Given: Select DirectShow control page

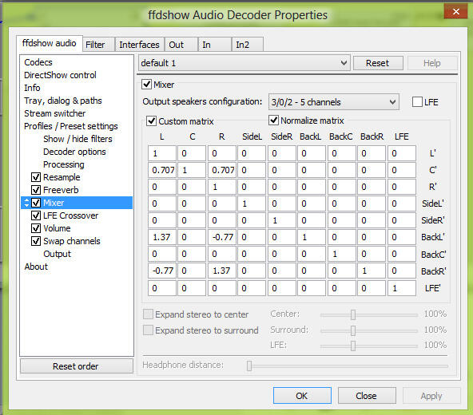Looking at the screenshot, I should (x=60, y=75).
